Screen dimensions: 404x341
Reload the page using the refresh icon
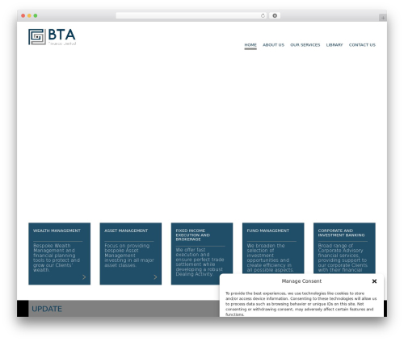[x=263, y=15]
